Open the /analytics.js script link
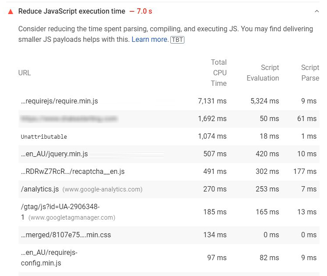 [x=40, y=189]
